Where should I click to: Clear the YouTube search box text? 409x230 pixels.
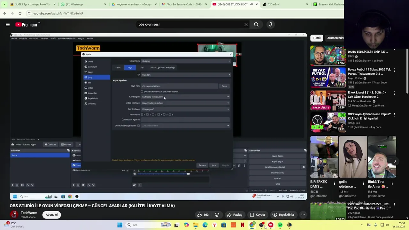[x=246, y=24]
